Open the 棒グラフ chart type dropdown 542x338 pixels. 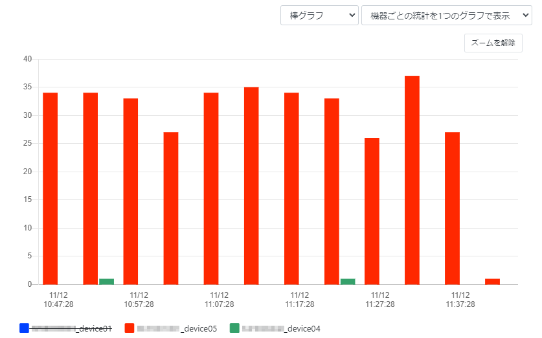pyautogui.click(x=319, y=16)
